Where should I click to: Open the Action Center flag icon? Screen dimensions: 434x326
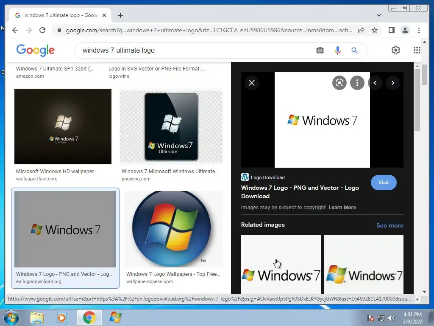(x=371, y=318)
